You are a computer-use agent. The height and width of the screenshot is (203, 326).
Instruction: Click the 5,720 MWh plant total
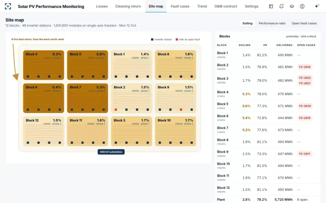pos(284,199)
